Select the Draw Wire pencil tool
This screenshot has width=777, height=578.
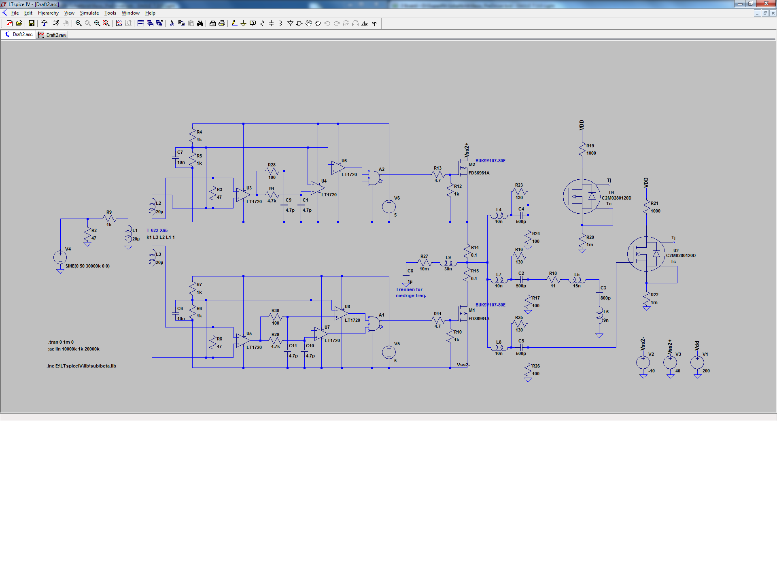(234, 23)
